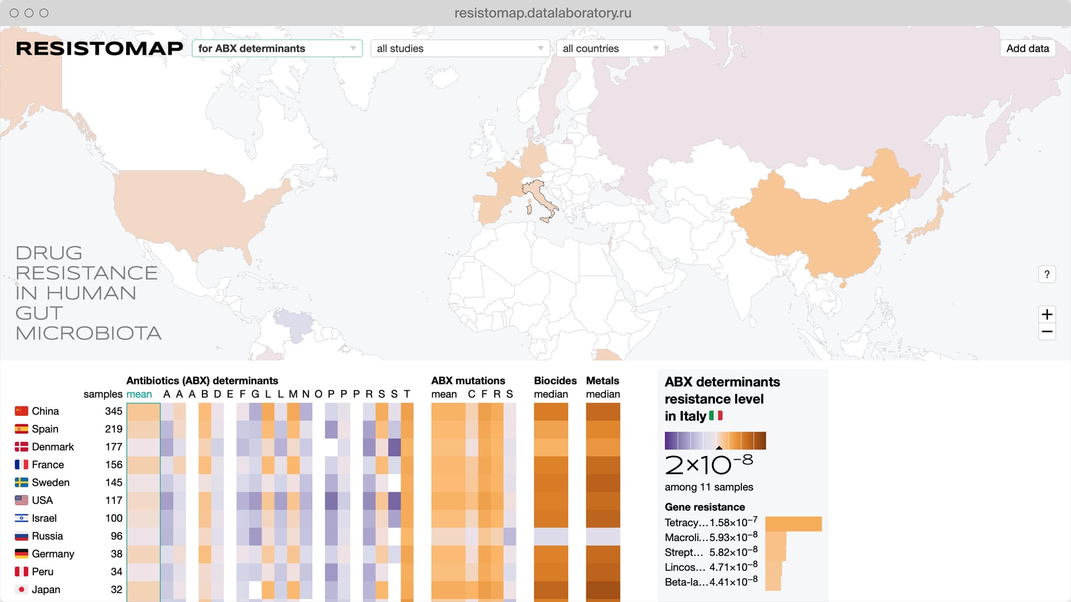Open the question mark help button
1071x602 pixels.
click(x=1046, y=274)
